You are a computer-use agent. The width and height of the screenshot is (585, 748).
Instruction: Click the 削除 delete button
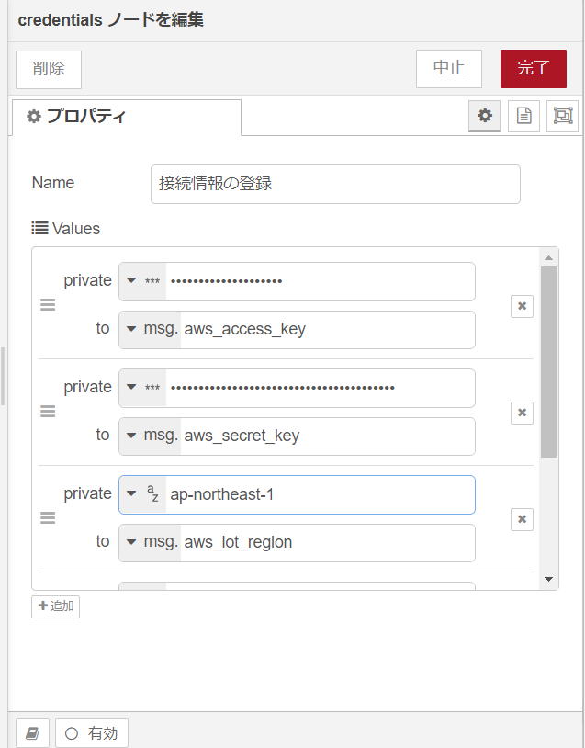(49, 69)
